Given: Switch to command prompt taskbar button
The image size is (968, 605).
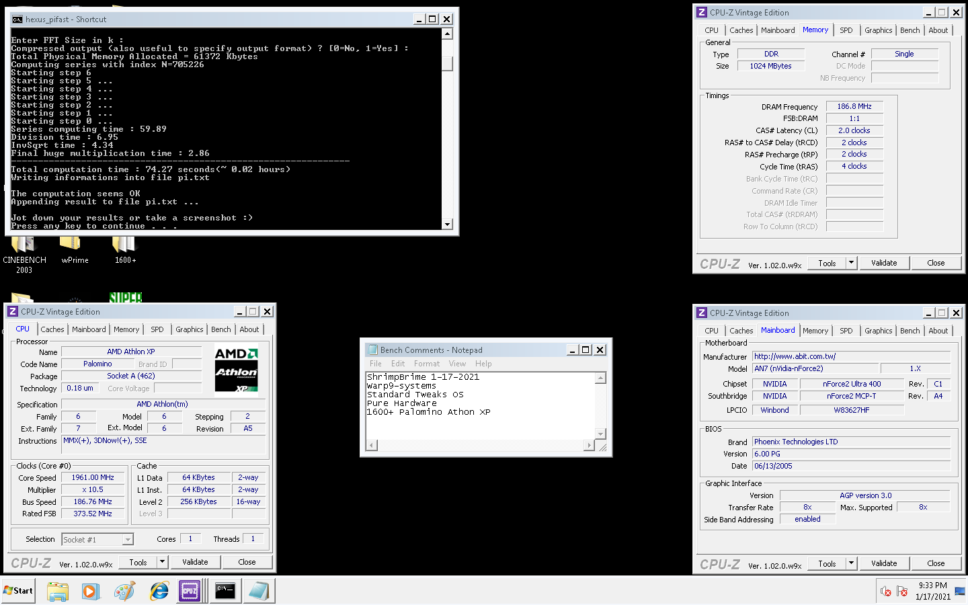Looking at the screenshot, I should tap(225, 591).
